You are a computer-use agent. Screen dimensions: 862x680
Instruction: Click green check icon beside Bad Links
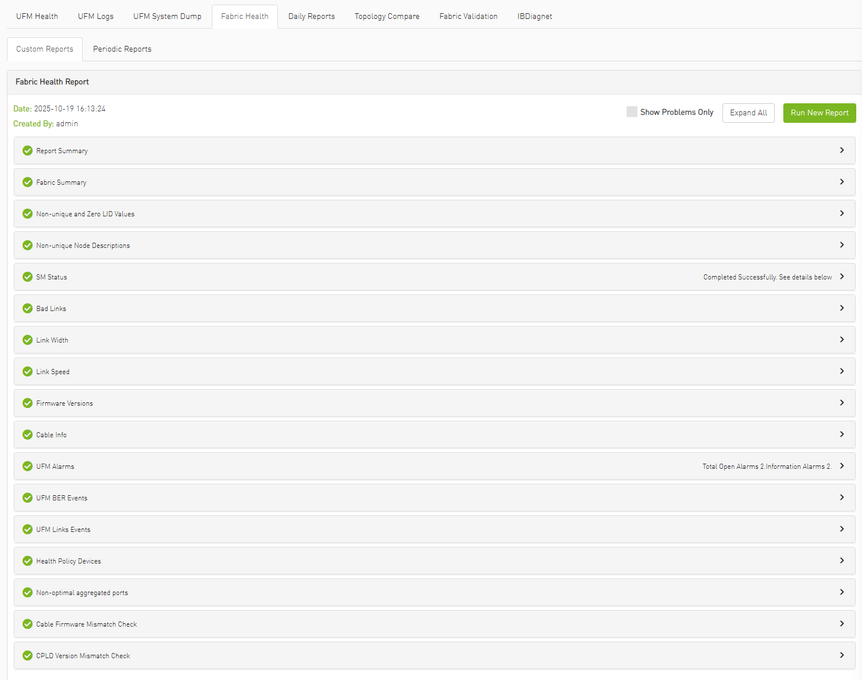click(x=28, y=308)
